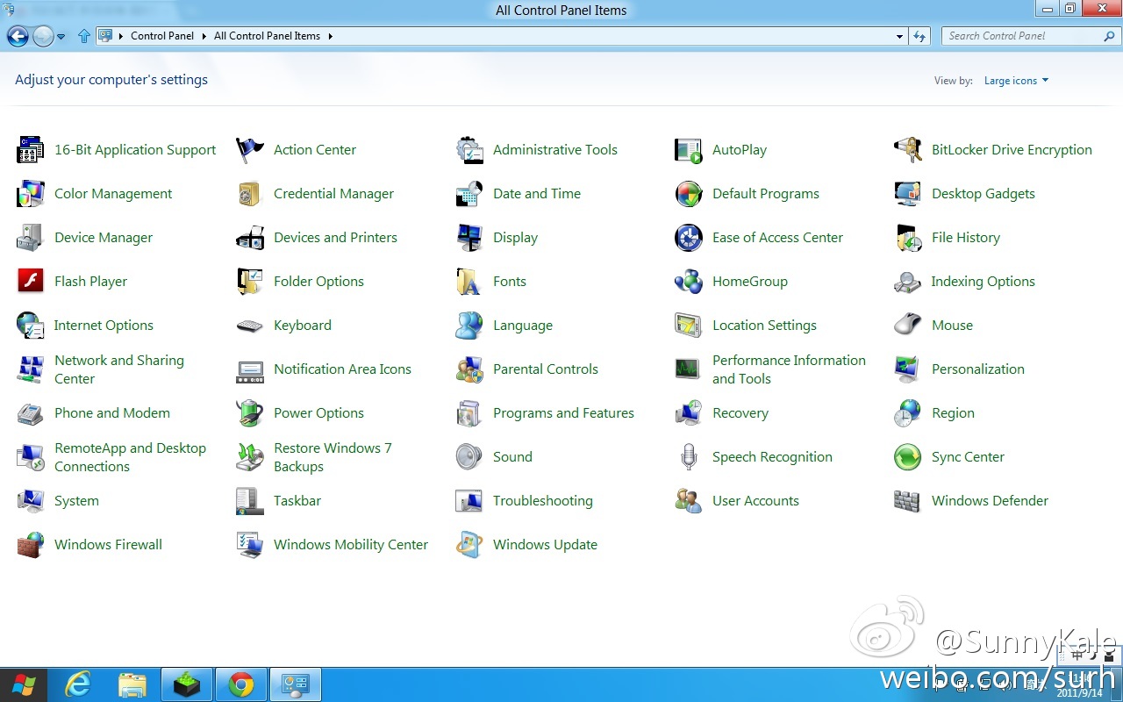
Task: Open the Device Manager icon
Action: point(31,238)
